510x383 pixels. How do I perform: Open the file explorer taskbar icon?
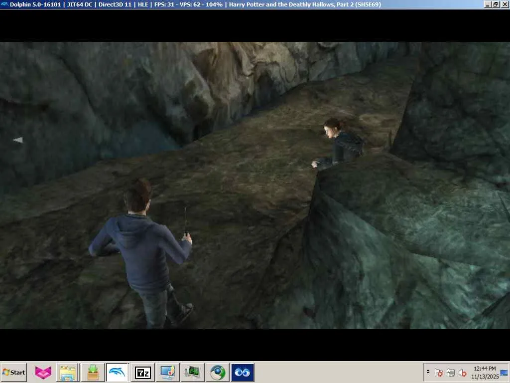pyautogui.click(x=68, y=372)
